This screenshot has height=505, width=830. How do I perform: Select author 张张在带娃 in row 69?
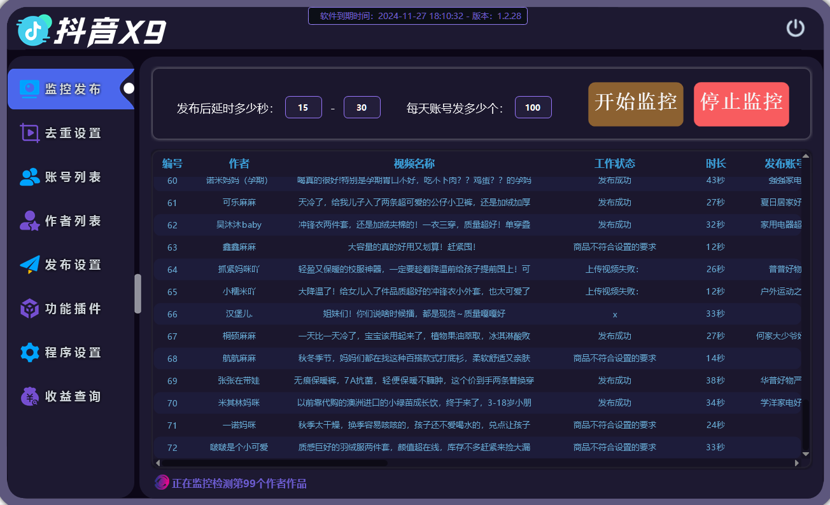[239, 380]
